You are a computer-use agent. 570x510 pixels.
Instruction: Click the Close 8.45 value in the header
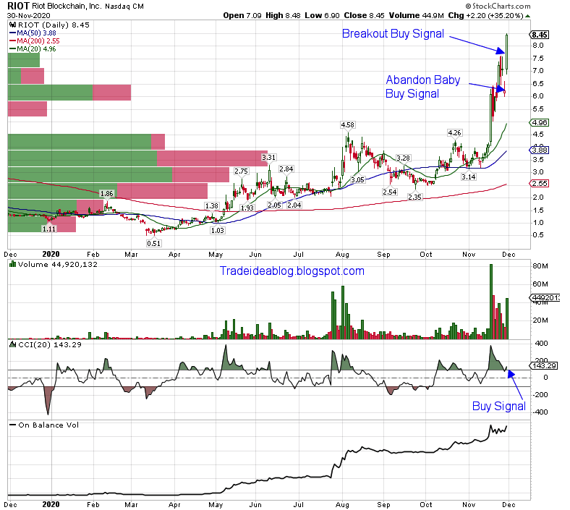(x=365, y=16)
